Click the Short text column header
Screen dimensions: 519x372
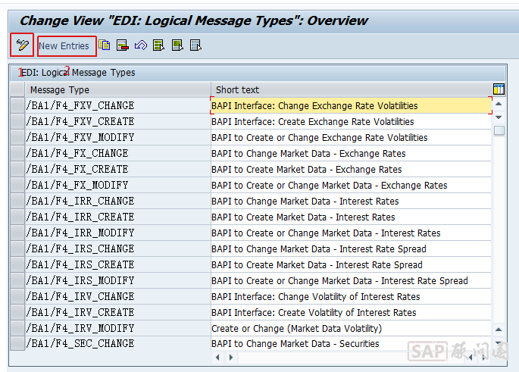[349, 90]
